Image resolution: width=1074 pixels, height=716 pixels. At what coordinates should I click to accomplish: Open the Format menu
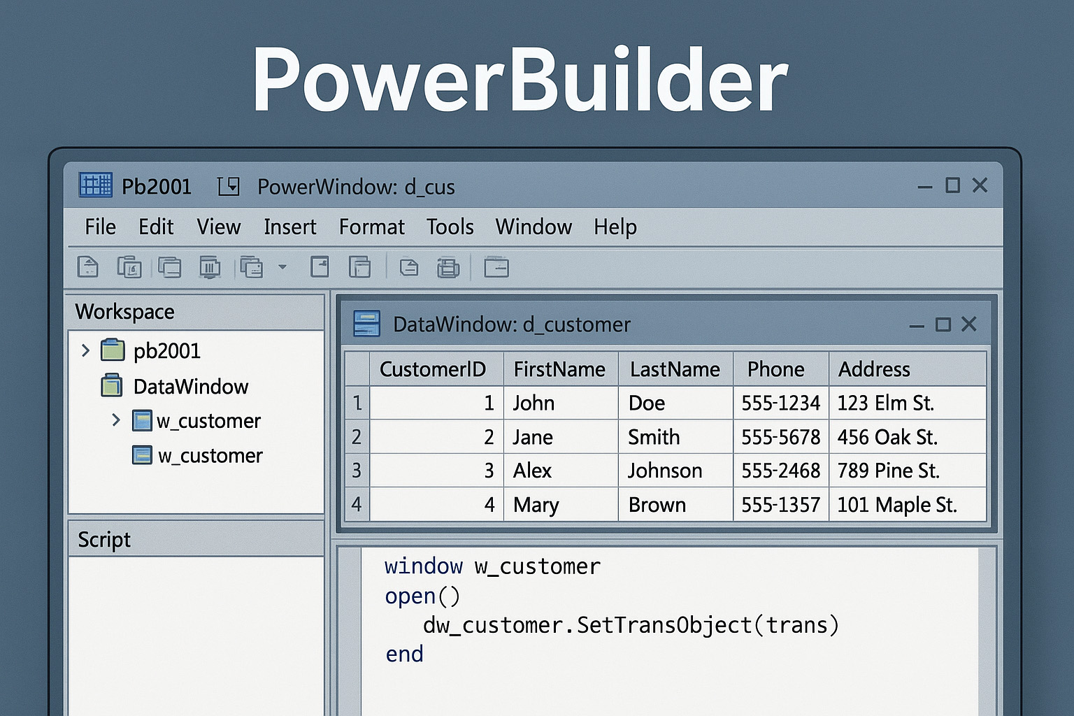tap(372, 227)
